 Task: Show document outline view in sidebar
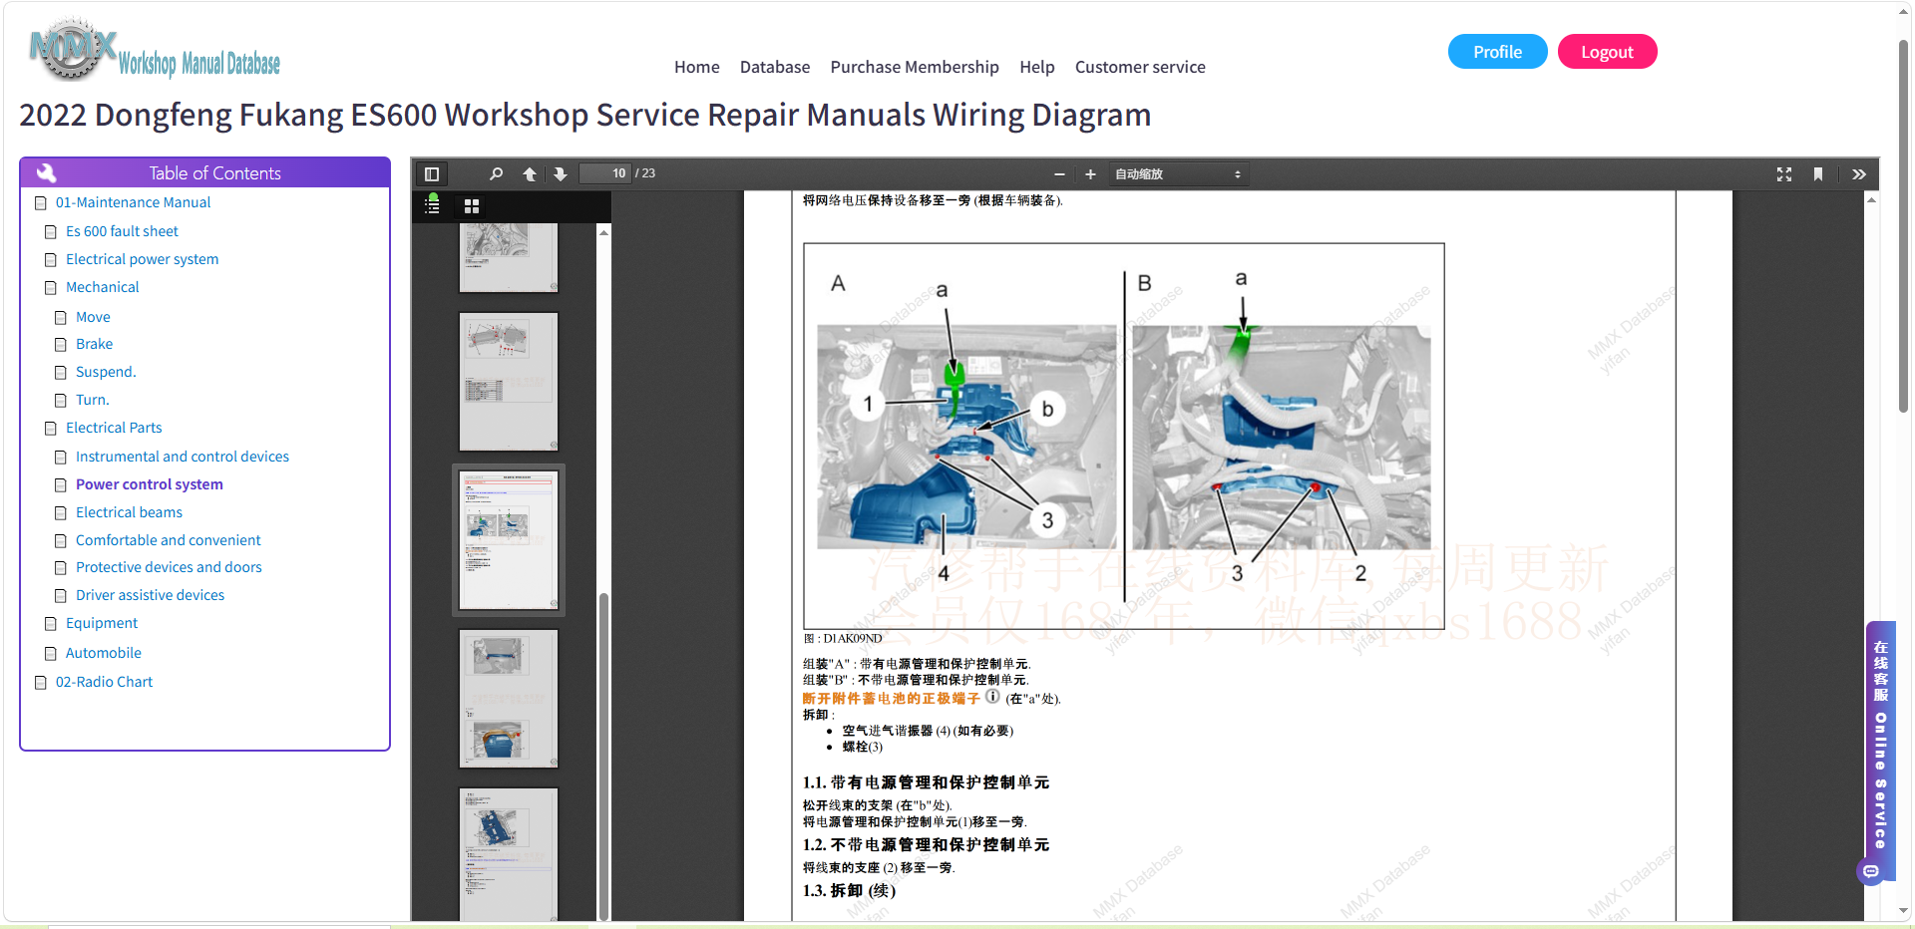tap(432, 204)
